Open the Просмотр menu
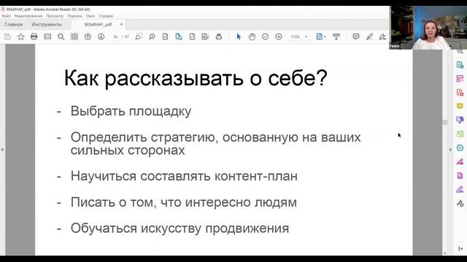Image resolution: width=467 pixels, height=262 pixels. click(55, 16)
